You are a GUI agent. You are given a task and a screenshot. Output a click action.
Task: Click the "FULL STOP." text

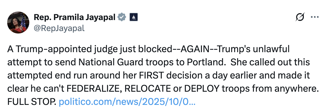coord(32,103)
